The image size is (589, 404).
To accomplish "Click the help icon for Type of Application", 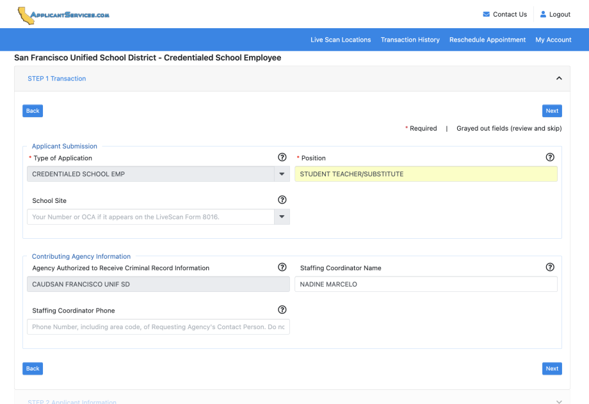I will pyautogui.click(x=282, y=157).
